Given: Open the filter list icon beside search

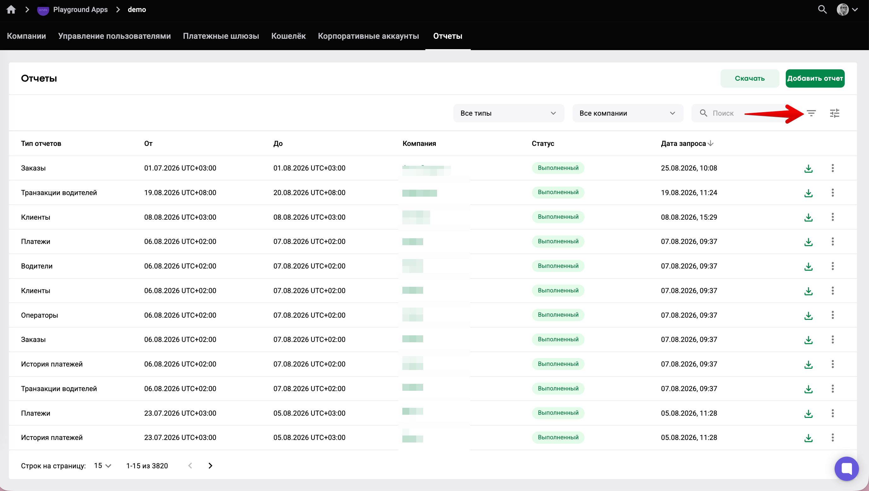Looking at the screenshot, I should point(811,113).
